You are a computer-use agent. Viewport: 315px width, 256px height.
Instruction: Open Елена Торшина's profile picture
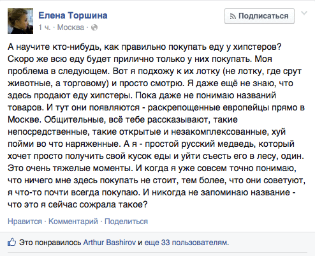(20, 21)
